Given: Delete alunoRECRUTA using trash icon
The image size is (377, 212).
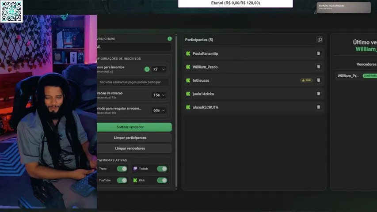Looking at the screenshot, I should click(318, 107).
